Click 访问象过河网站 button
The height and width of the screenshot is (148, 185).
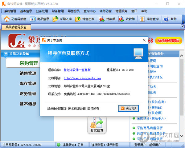point(169,41)
